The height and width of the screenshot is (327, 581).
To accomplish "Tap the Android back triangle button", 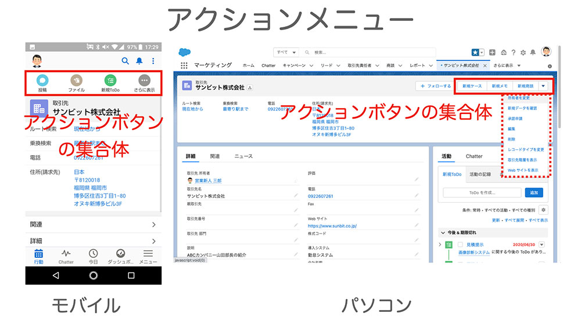I will pyautogui.click(x=56, y=275).
